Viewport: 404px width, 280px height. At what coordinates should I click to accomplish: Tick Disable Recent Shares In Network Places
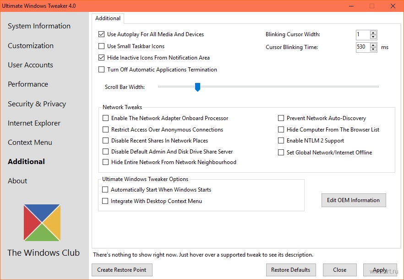[106, 141]
